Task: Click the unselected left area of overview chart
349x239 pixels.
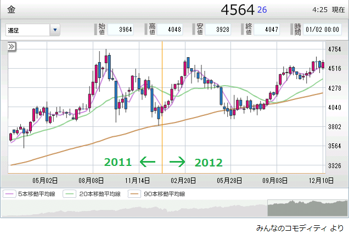Action: coord(132,209)
